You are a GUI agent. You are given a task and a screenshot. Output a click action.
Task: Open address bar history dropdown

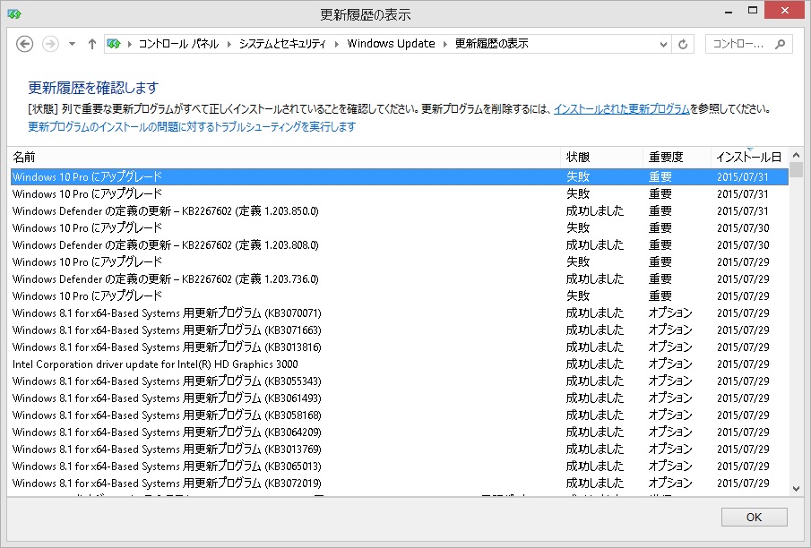click(664, 45)
